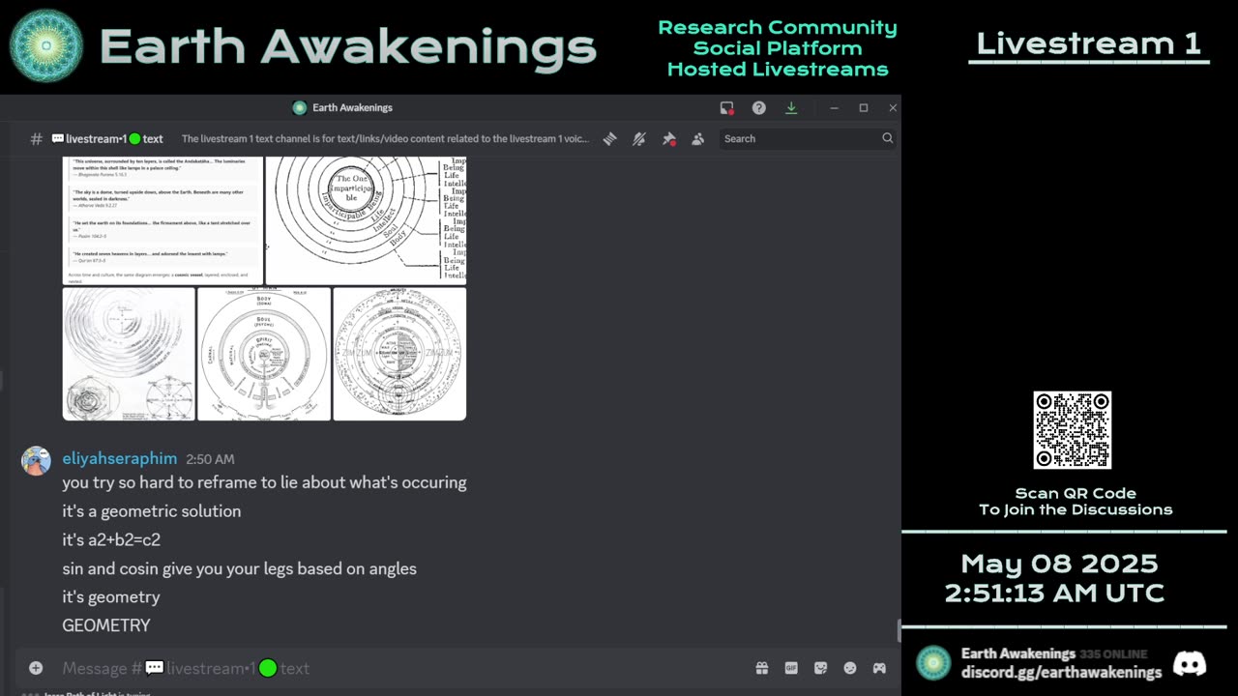Click the 'May 08 2025' date text

1059,564
